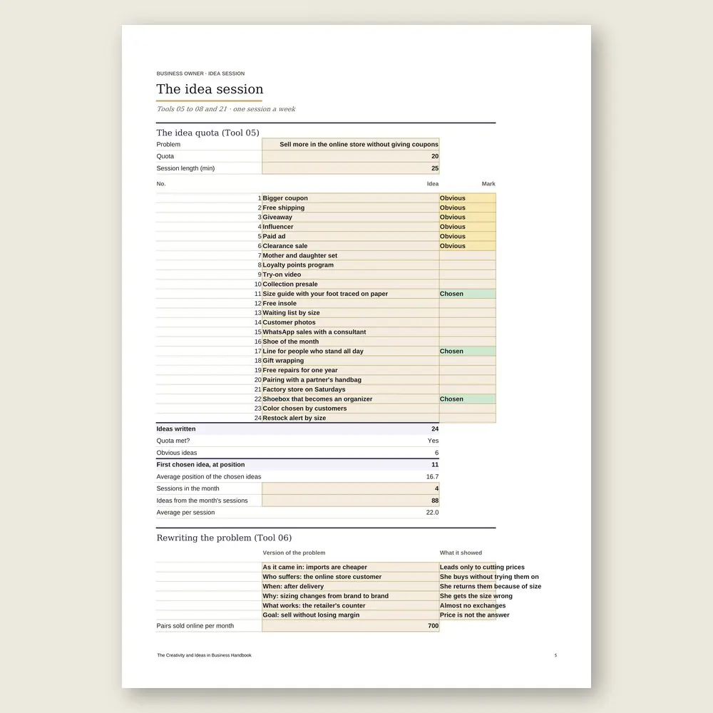The width and height of the screenshot is (713, 713).
Task: Select 'Price is not the answer'
Action: click(x=474, y=615)
